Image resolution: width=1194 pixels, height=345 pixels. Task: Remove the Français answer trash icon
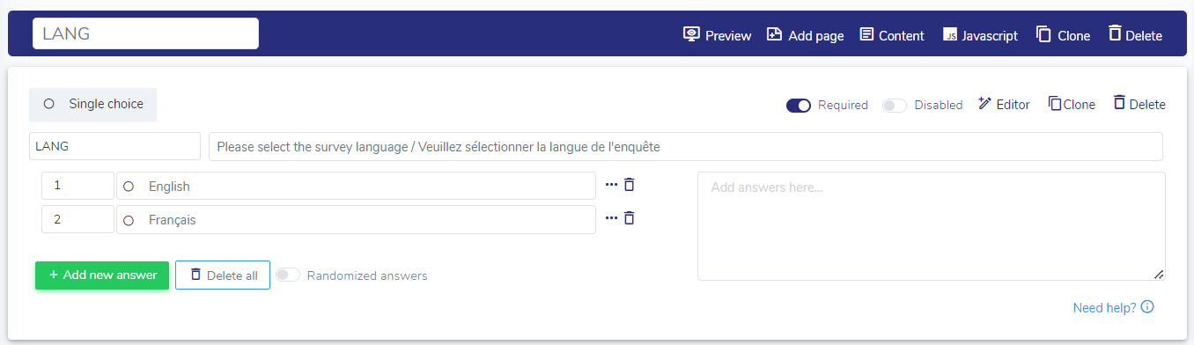click(x=629, y=218)
